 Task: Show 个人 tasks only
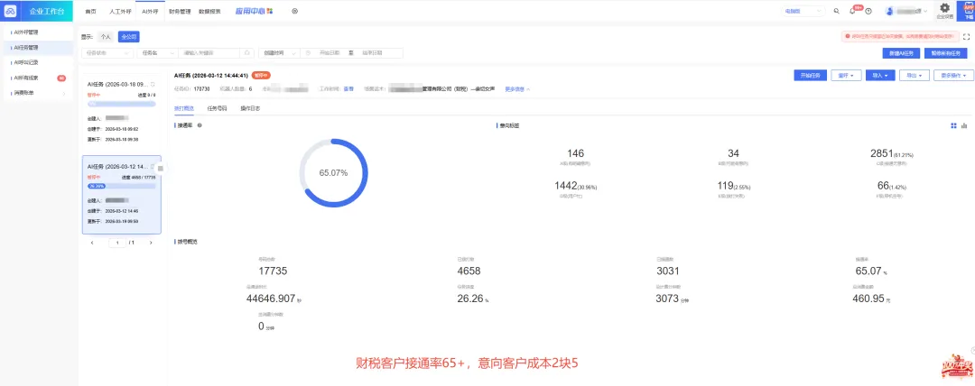[x=106, y=37]
